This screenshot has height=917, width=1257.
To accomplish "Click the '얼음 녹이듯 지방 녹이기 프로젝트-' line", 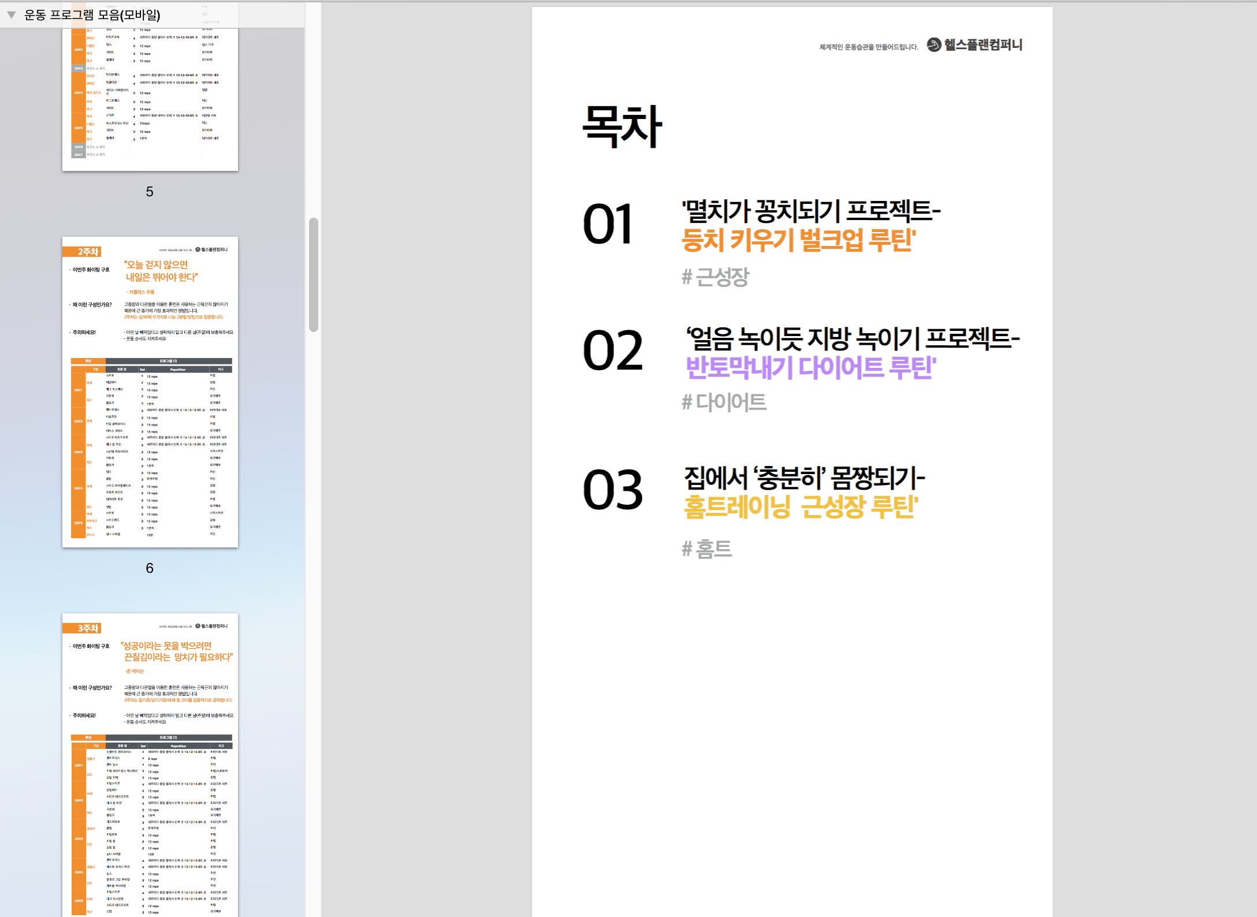I will coord(853,338).
